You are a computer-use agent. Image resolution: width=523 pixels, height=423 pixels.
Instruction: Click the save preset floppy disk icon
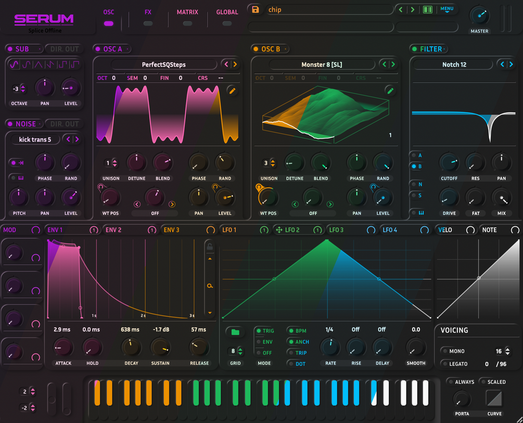pos(255,9)
